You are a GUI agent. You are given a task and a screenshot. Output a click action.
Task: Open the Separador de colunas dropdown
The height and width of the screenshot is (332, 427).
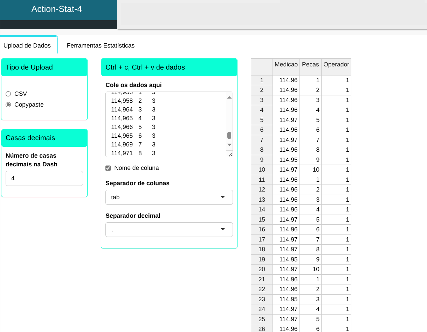click(x=169, y=197)
